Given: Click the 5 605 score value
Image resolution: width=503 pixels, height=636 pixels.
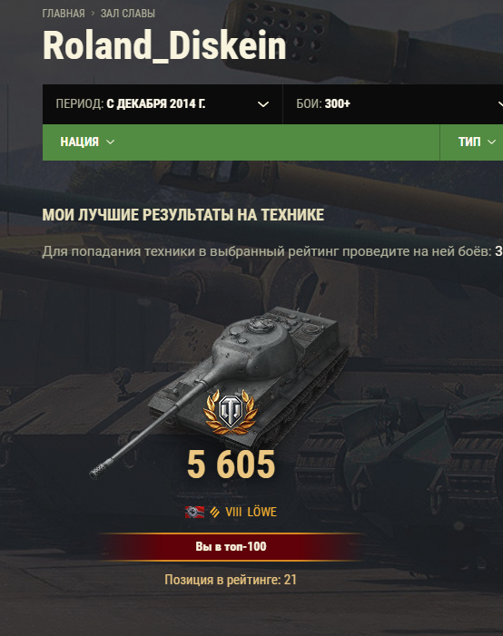Looking at the screenshot, I should click(231, 465).
